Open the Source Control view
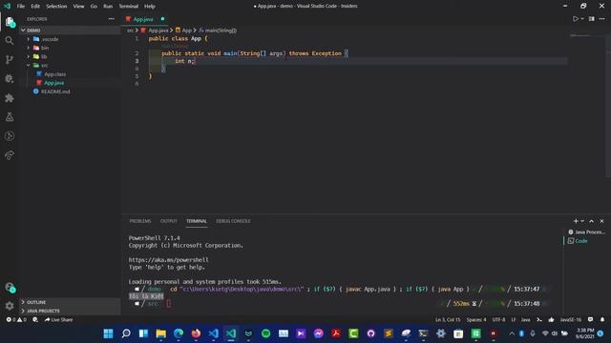 click(x=10, y=59)
